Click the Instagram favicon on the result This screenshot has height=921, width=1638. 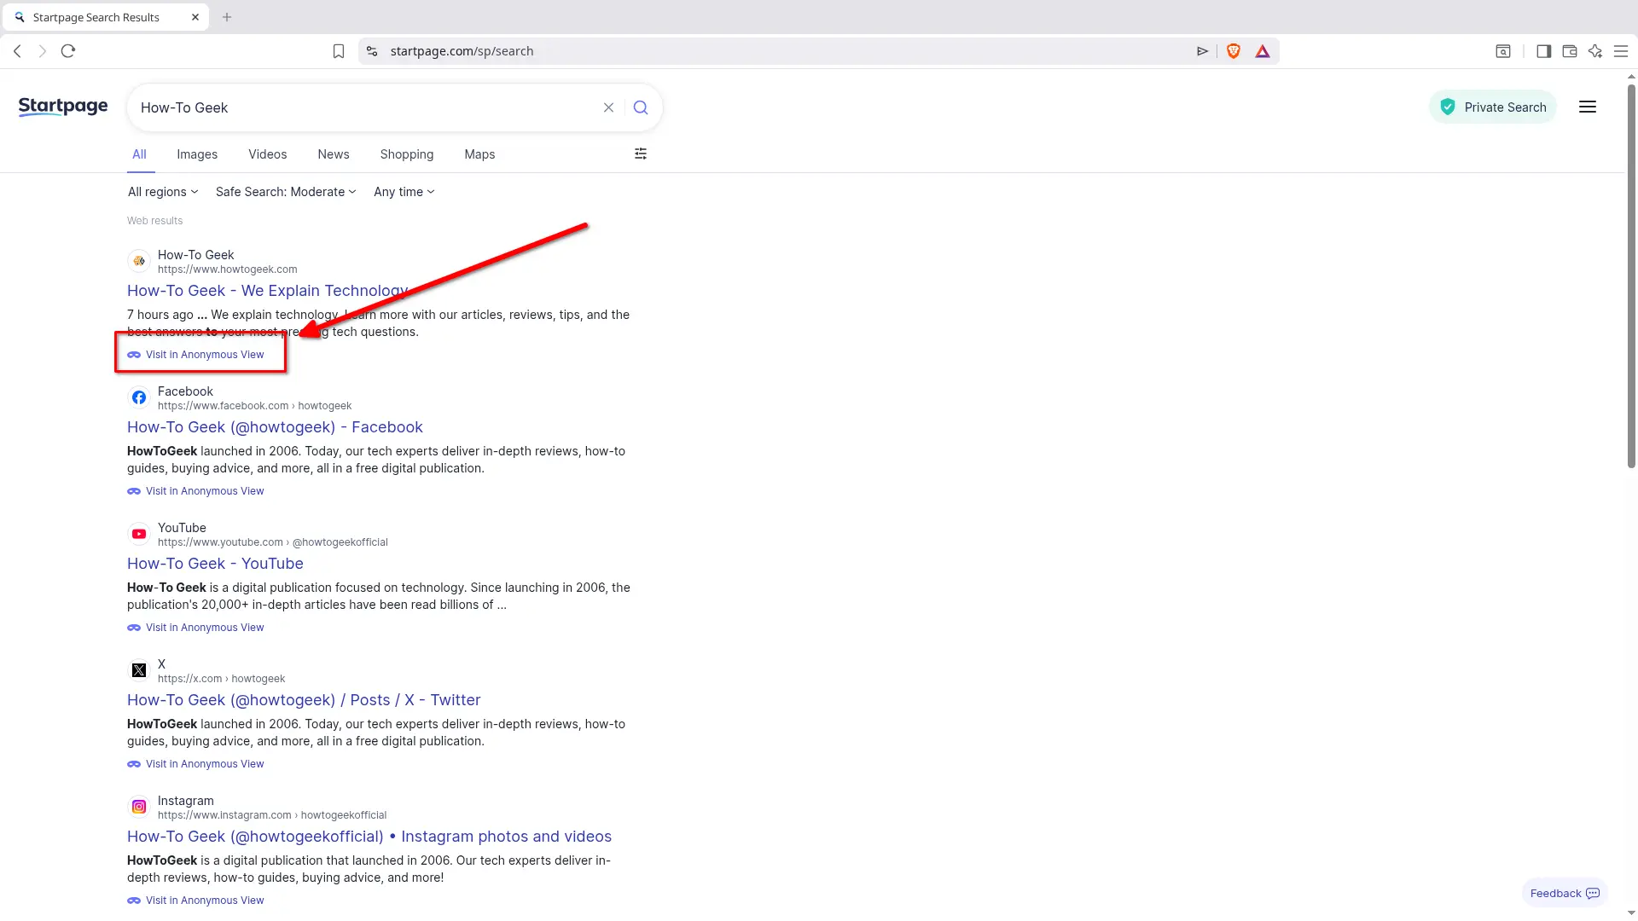tap(139, 807)
